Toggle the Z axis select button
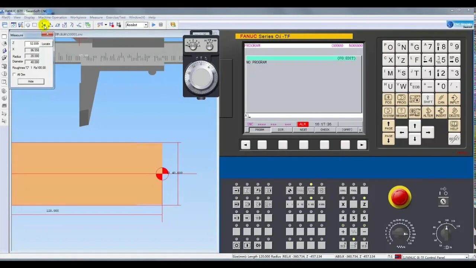476x268 pixels. coord(364,204)
